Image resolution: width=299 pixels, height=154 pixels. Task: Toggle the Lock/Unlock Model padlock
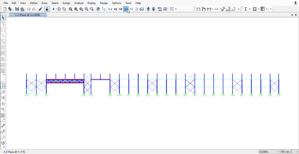pyautogui.click(x=47, y=9)
